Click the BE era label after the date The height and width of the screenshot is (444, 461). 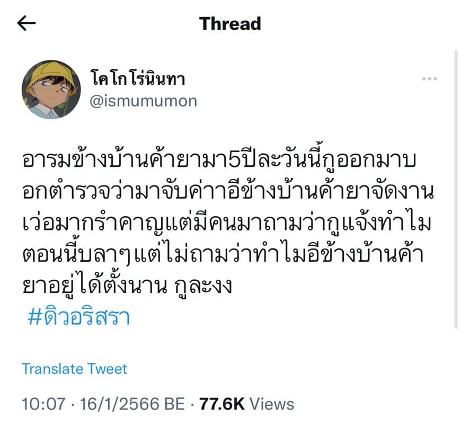[175, 404]
